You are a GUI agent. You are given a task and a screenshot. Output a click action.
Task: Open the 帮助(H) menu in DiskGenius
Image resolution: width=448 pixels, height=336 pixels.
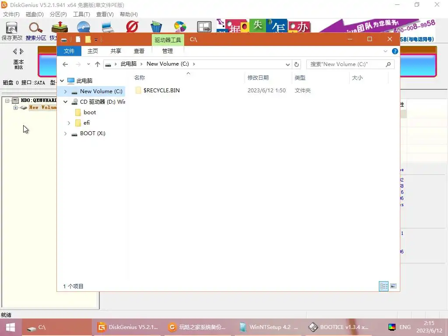tap(129, 14)
